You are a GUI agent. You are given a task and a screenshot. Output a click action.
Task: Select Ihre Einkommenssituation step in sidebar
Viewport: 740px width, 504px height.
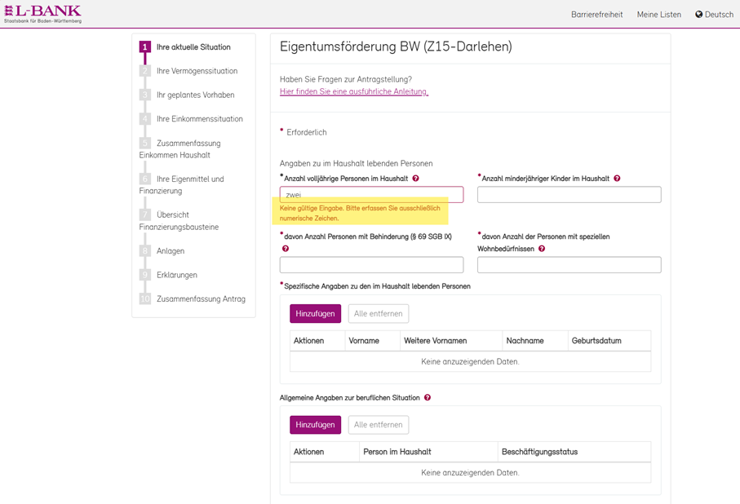click(199, 119)
